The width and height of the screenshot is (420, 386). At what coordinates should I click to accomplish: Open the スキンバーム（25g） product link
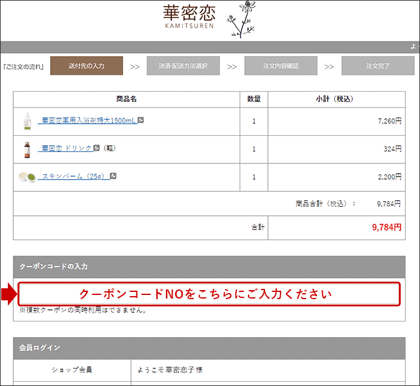tap(74, 176)
